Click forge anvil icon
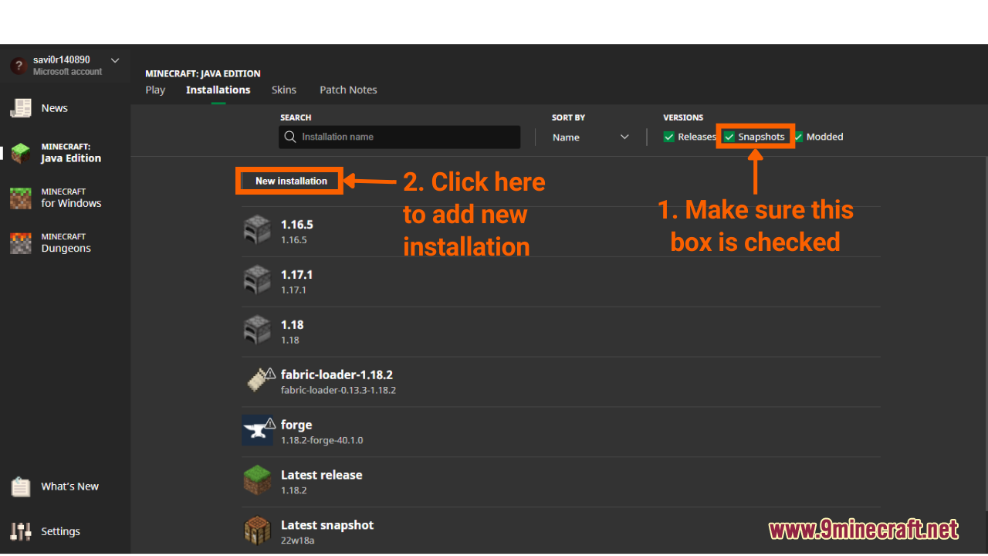 pyautogui.click(x=257, y=430)
